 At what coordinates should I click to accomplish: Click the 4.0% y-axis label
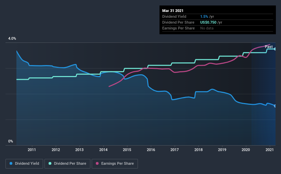point(12,39)
